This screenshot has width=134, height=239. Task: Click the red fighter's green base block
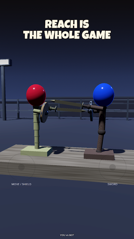point(36,151)
